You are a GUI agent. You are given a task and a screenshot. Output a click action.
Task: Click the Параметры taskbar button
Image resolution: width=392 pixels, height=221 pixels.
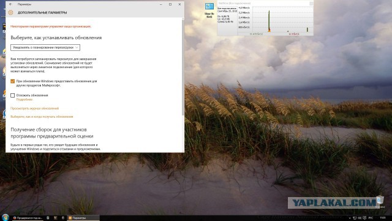coord(83,218)
